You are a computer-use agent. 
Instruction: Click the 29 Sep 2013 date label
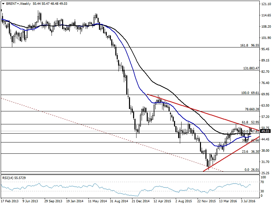pos(53,201)
